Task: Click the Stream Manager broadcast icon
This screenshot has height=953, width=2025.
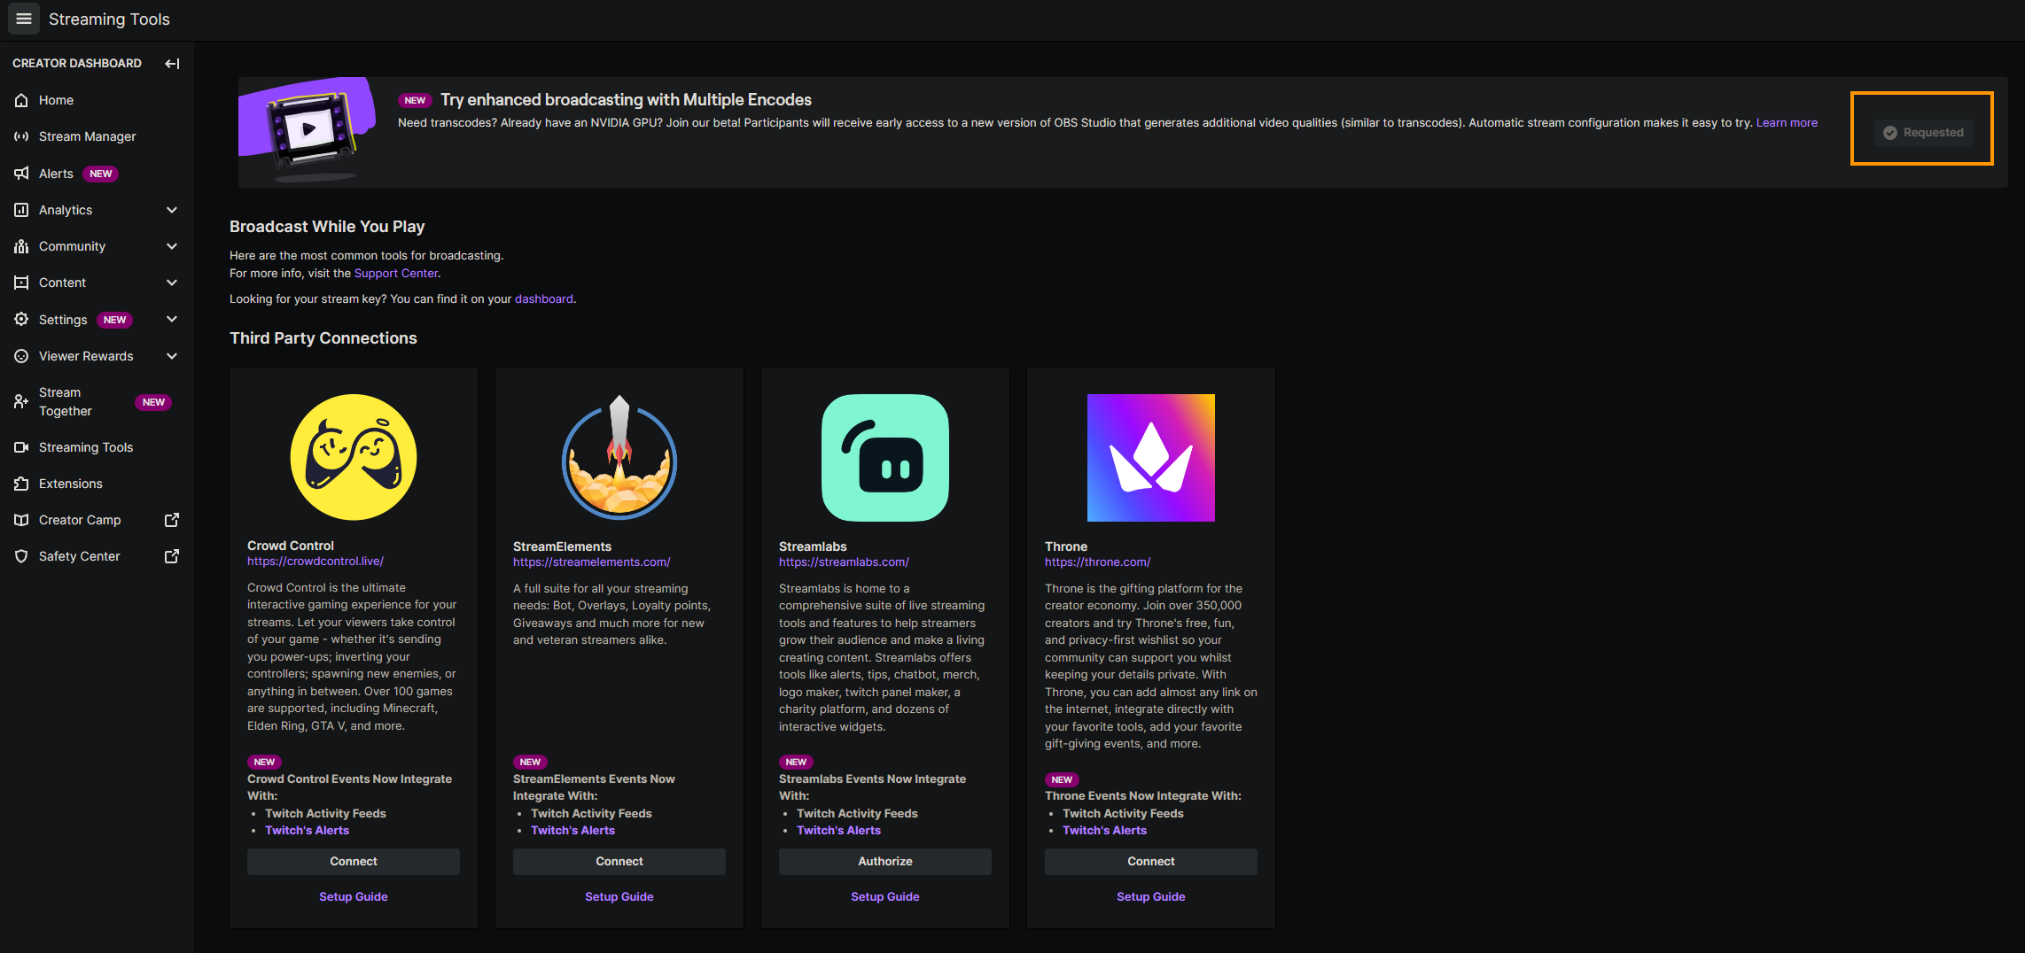Action: tap(21, 136)
